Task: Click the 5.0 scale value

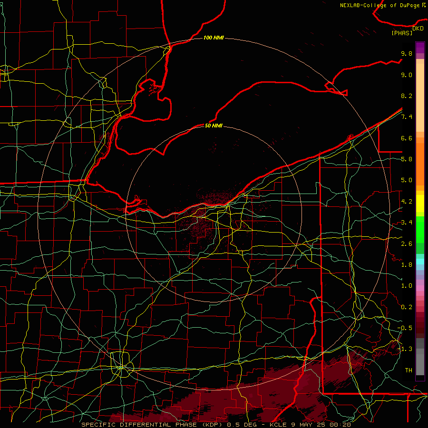Action: coord(407,180)
